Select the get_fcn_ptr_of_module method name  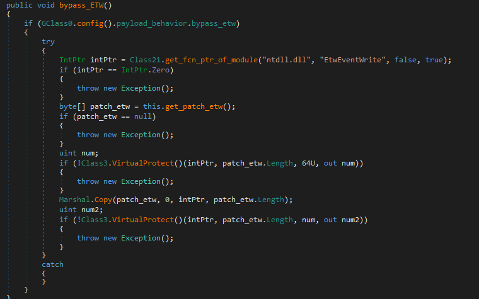[x=211, y=60]
